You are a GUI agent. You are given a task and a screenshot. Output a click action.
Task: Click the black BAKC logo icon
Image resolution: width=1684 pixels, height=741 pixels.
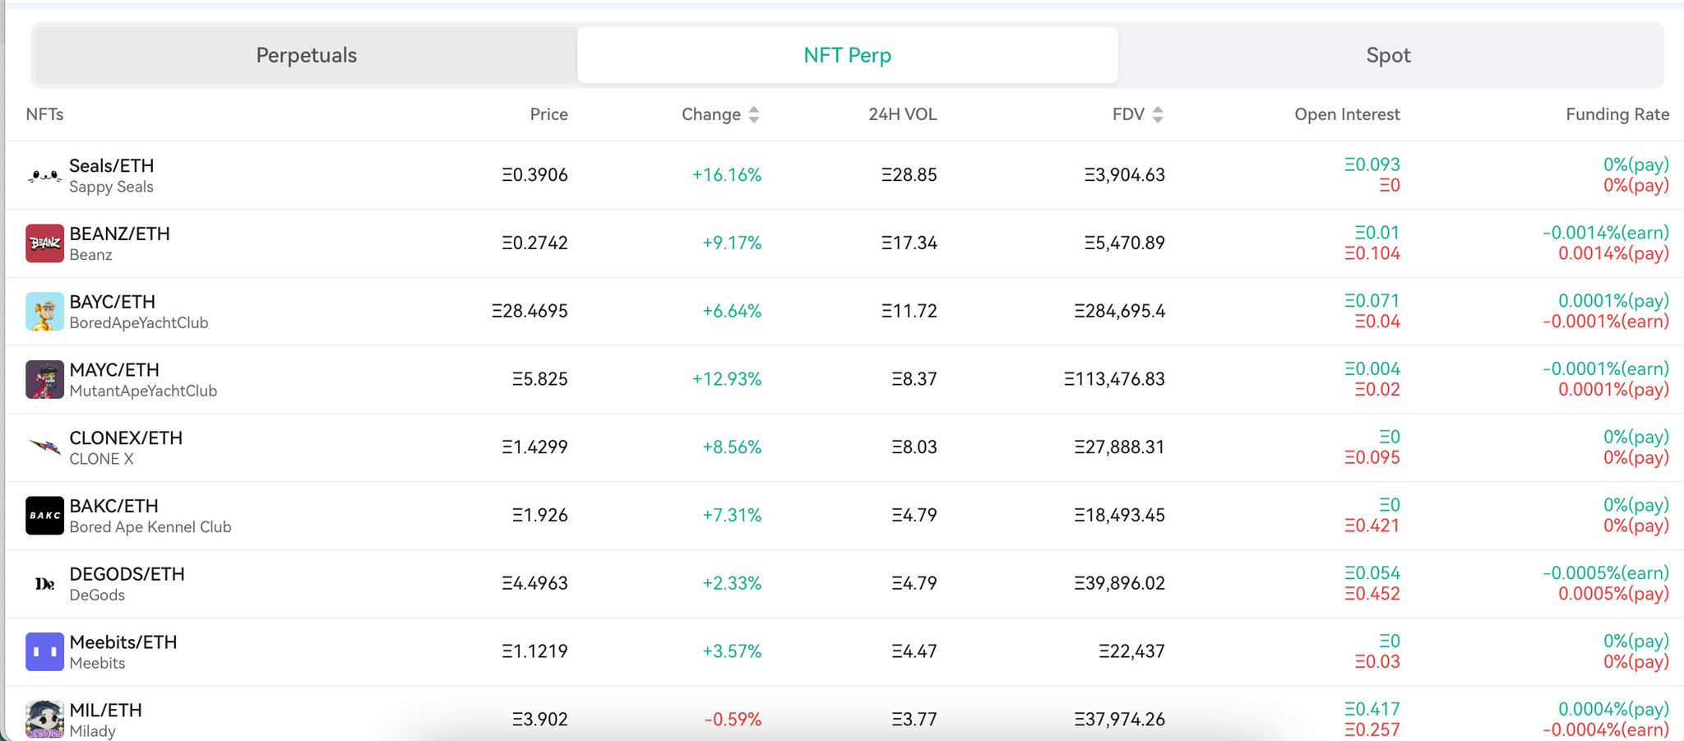(x=44, y=516)
